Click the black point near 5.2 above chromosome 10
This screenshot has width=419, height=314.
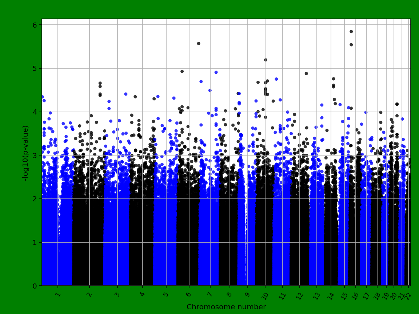pyautogui.click(x=265, y=59)
